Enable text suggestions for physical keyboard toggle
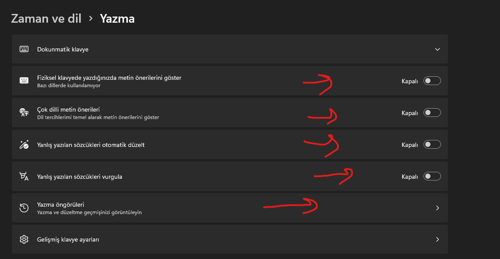 coord(432,81)
